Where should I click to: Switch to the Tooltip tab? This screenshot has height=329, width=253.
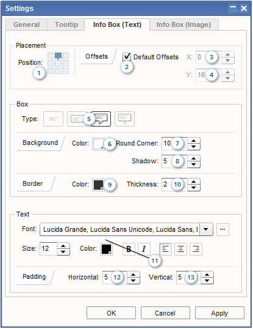point(66,24)
